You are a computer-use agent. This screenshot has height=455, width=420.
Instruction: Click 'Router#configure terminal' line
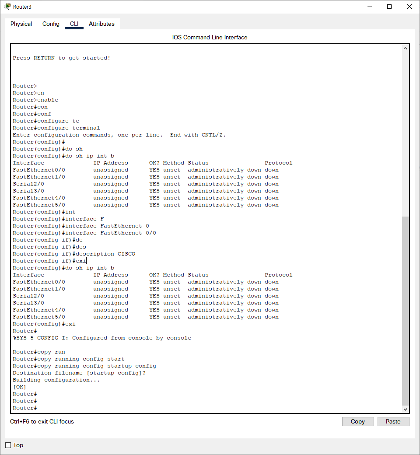coord(56,128)
